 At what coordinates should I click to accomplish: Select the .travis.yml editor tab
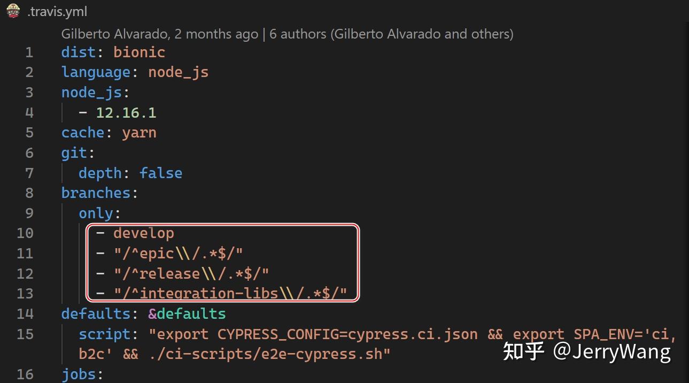[57, 11]
